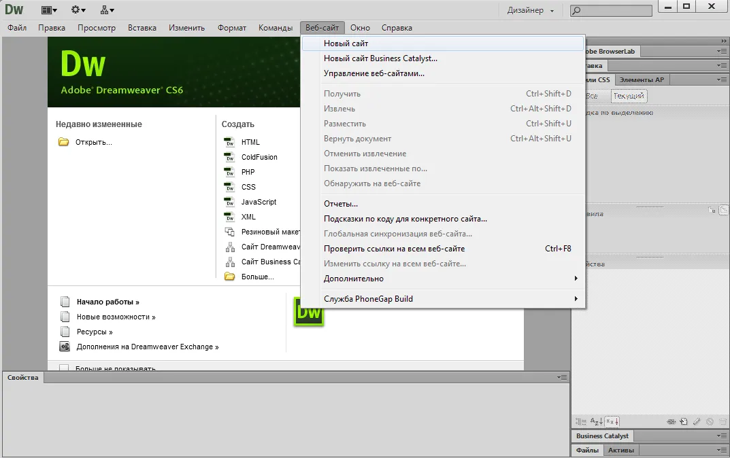Select the Свойства panel tab
The image size is (730, 458).
click(x=23, y=378)
